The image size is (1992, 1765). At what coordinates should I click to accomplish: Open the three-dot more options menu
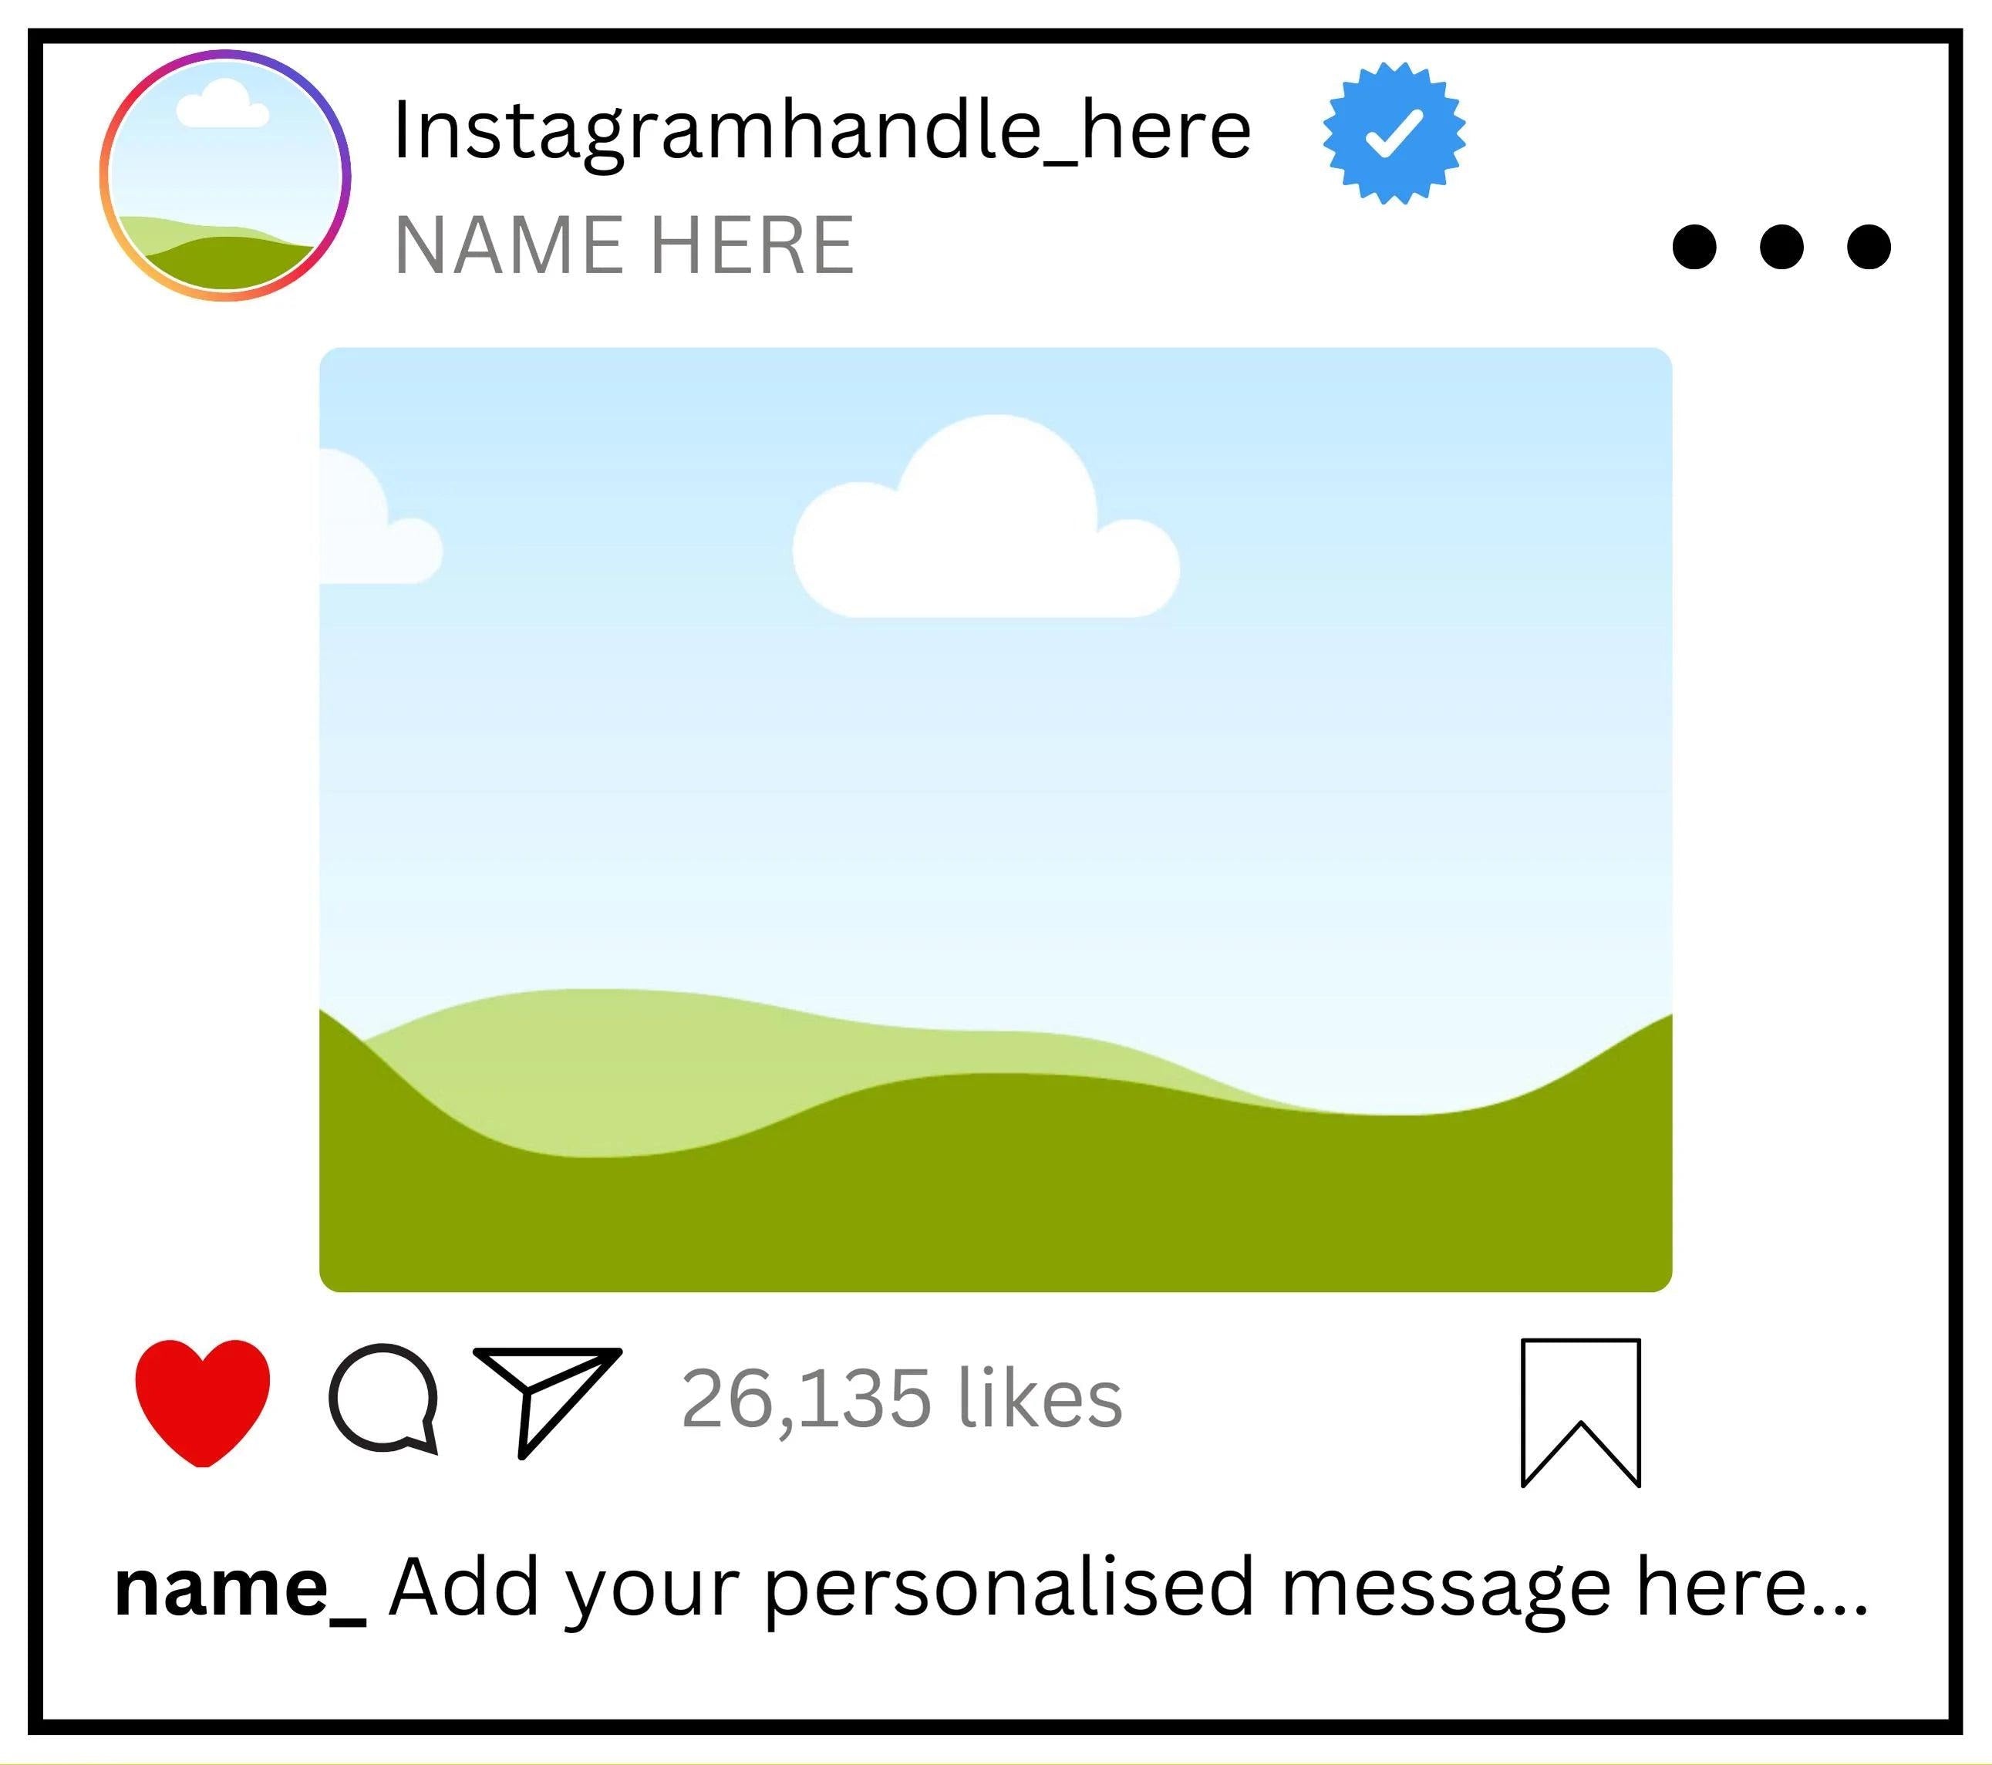tap(1781, 245)
